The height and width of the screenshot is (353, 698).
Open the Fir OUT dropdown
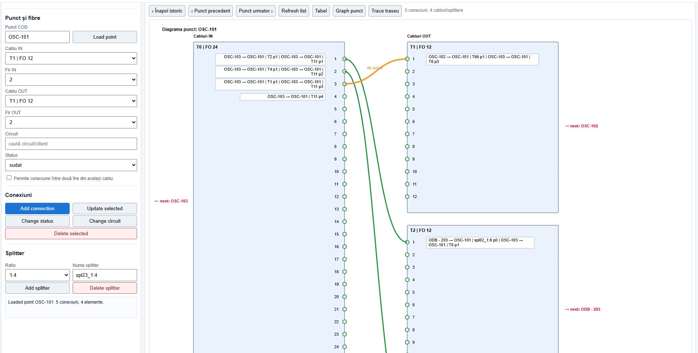pos(71,122)
